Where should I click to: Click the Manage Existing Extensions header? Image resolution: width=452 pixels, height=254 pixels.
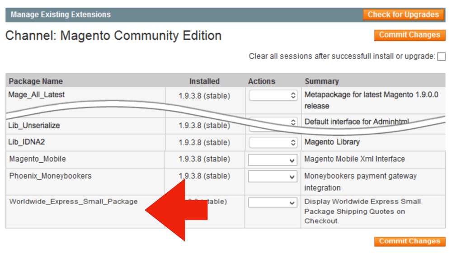(x=61, y=15)
